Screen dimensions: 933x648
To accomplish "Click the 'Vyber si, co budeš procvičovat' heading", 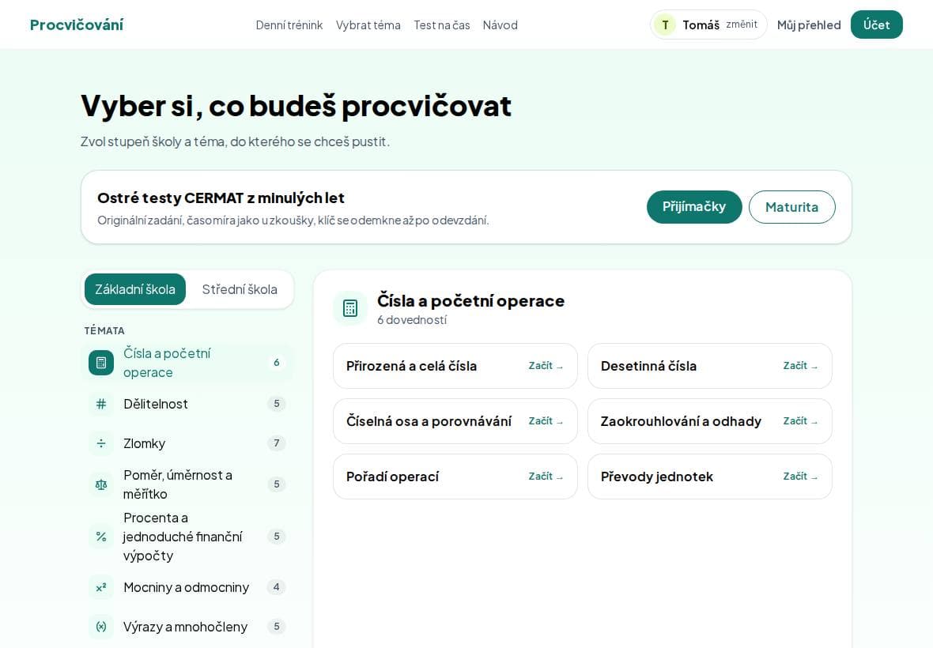I will [296, 106].
